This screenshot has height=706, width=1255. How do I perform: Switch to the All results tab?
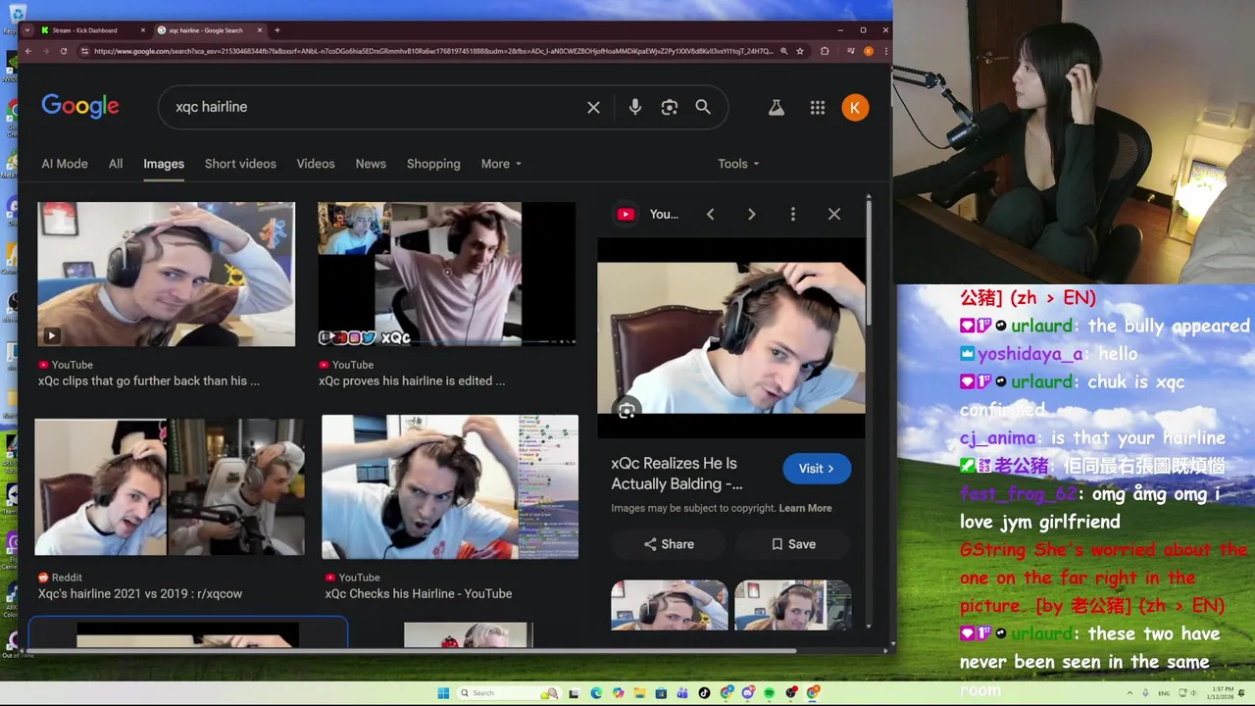point(116,164)
